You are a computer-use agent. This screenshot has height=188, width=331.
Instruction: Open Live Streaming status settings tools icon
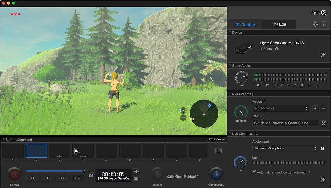[323, 123]
